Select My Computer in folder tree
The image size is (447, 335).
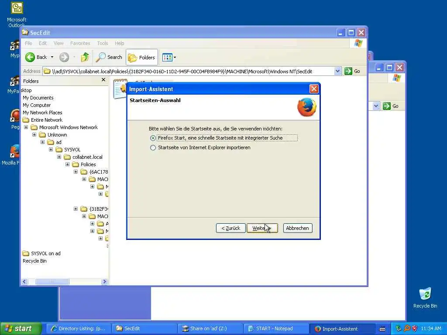pos(37,105)
